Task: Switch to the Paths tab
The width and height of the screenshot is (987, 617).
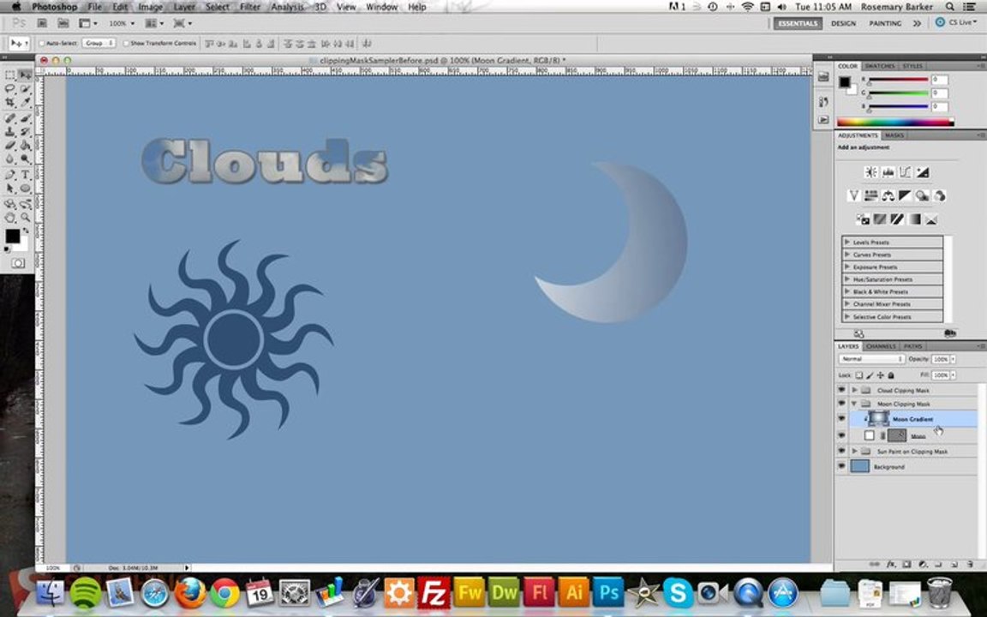Action: coord(912,346)
